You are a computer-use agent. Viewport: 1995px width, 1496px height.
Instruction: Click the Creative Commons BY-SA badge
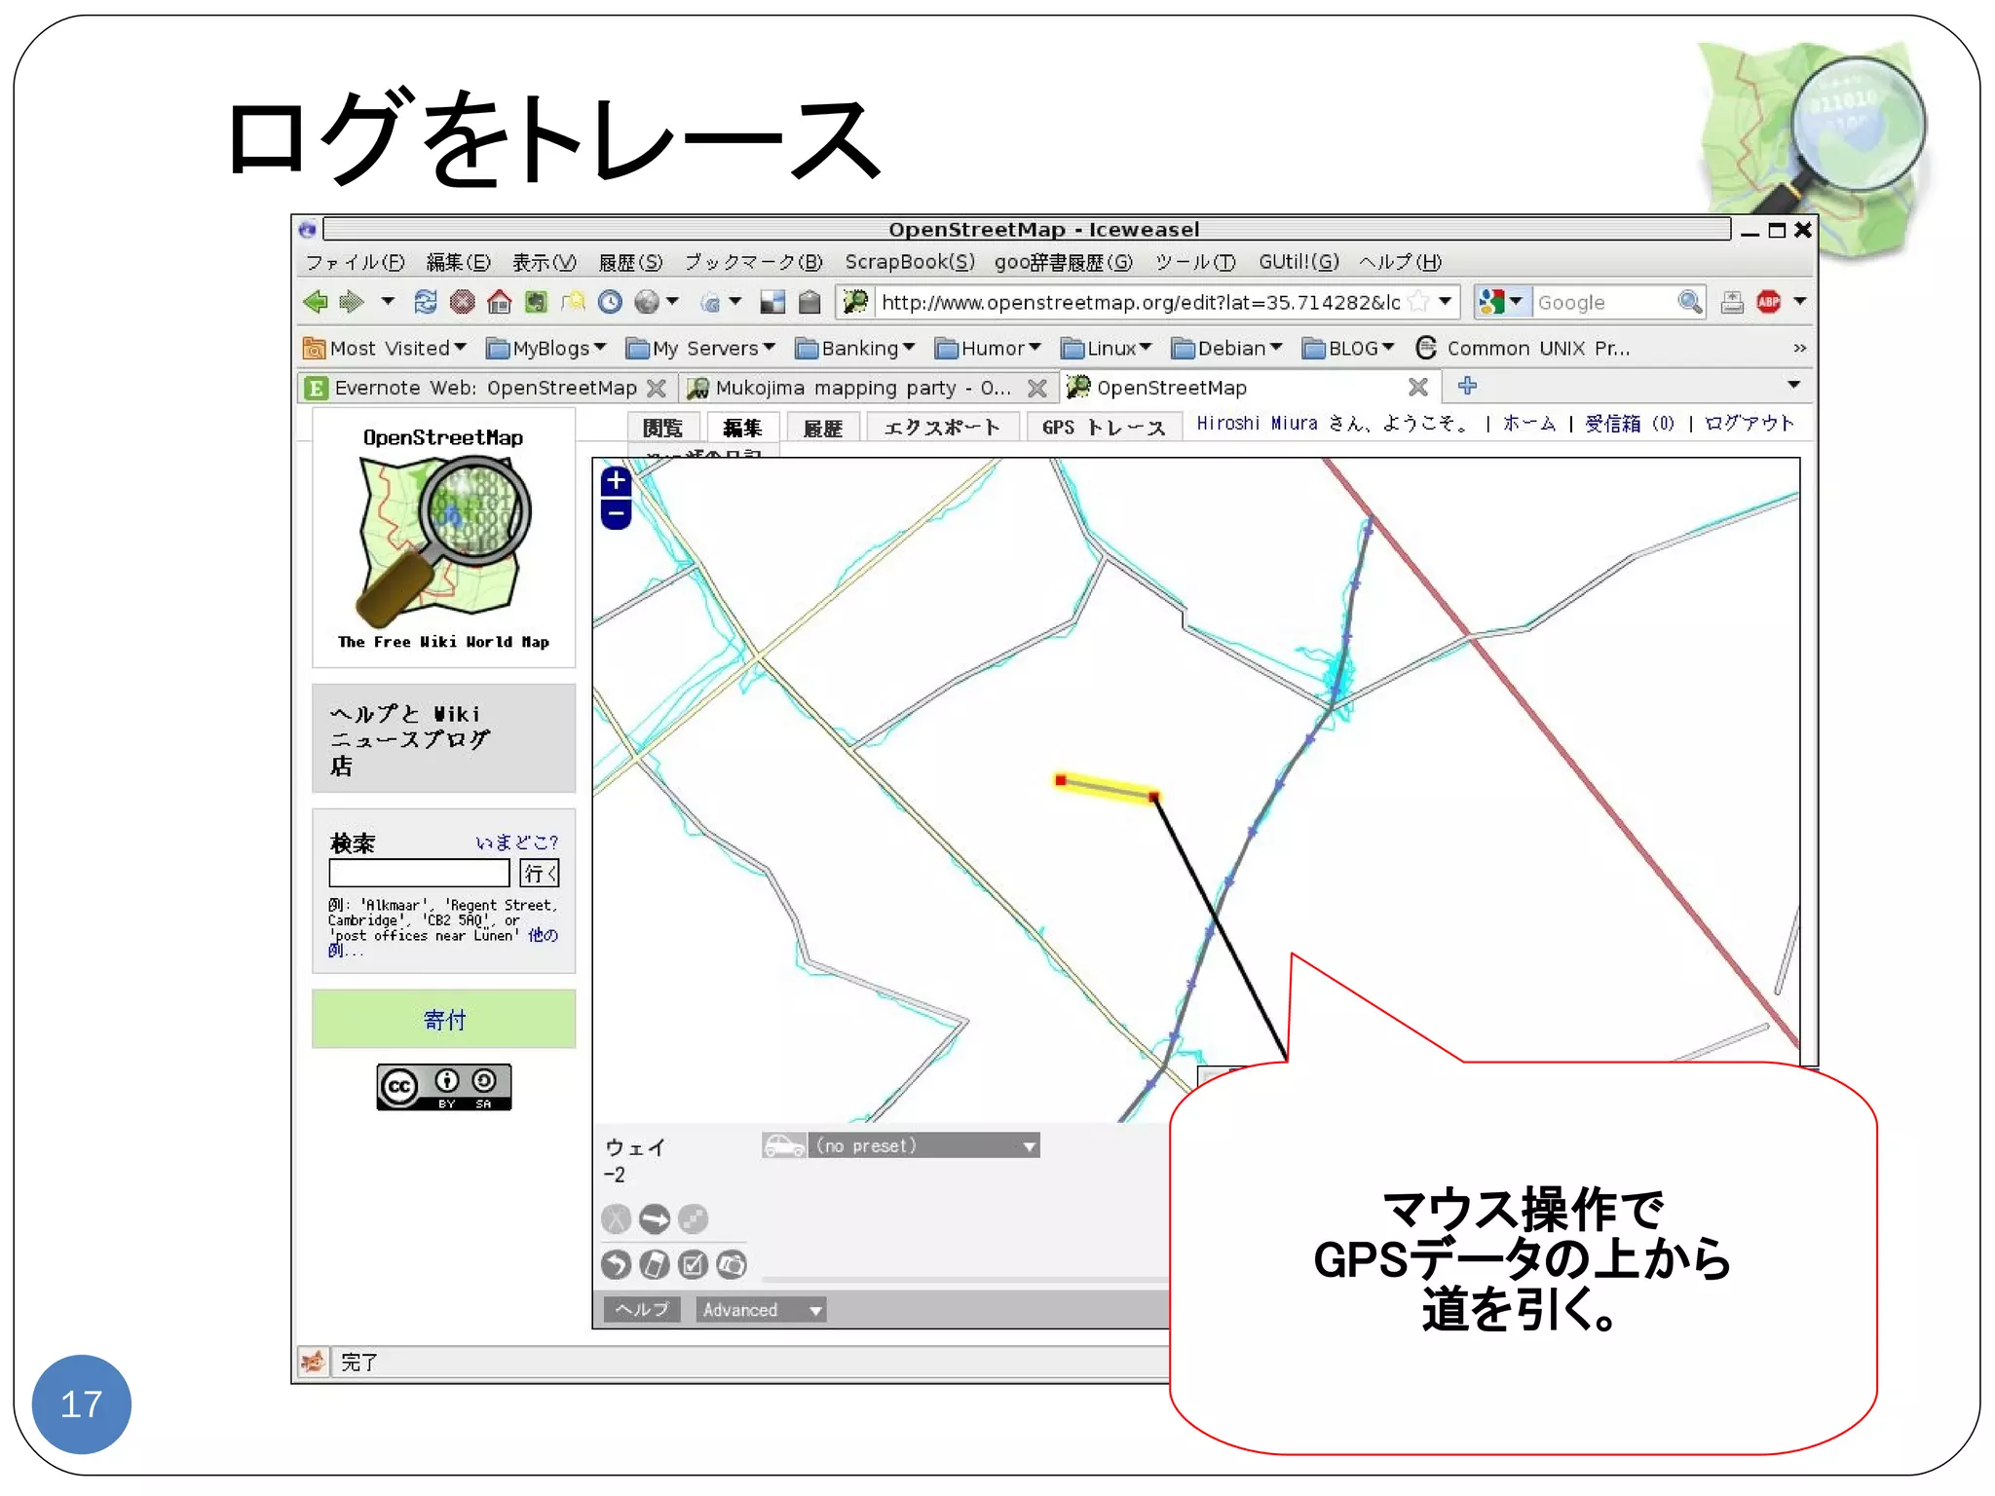click(x=444, y=1087)
